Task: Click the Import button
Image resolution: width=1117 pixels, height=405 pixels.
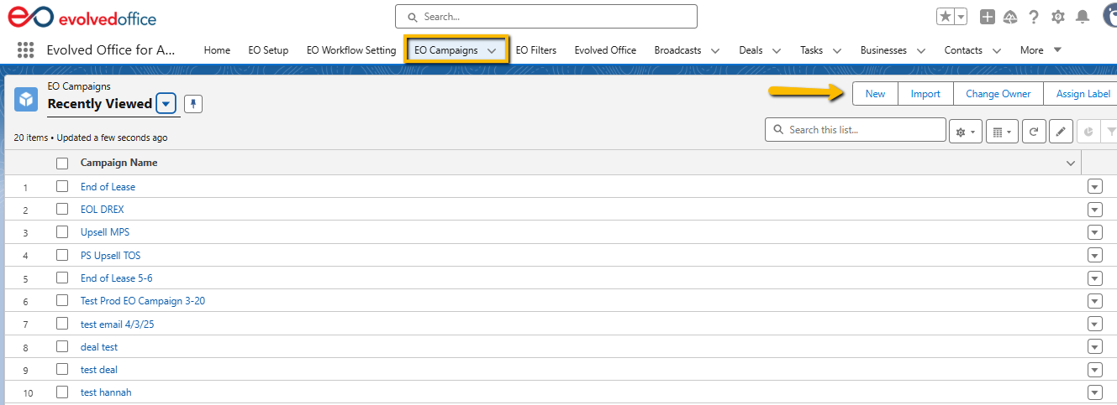Action: tap(925, 94)
